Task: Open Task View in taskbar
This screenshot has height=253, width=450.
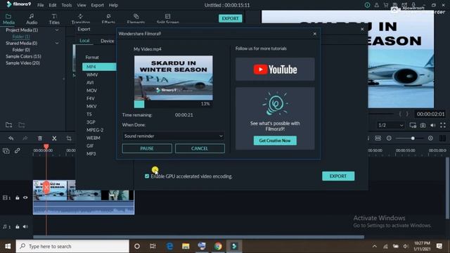Action: coord(153,246)
